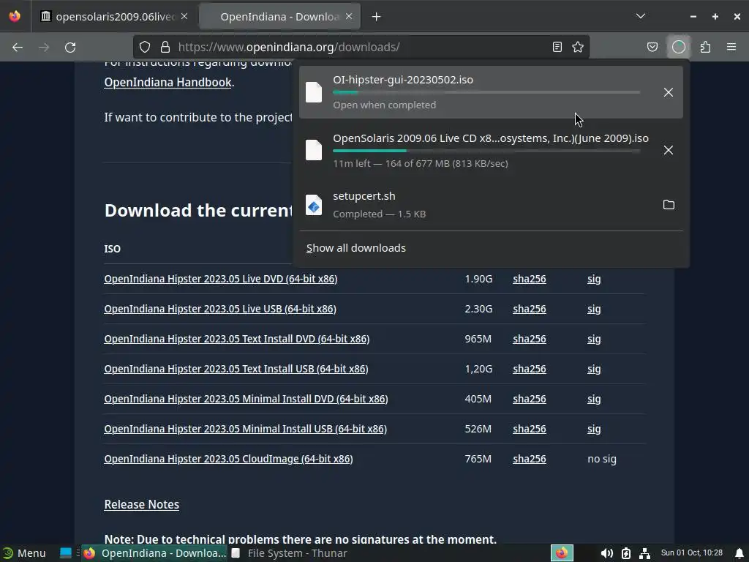Close the OpenIndiana Downloads tab

(x=349, y=16)
